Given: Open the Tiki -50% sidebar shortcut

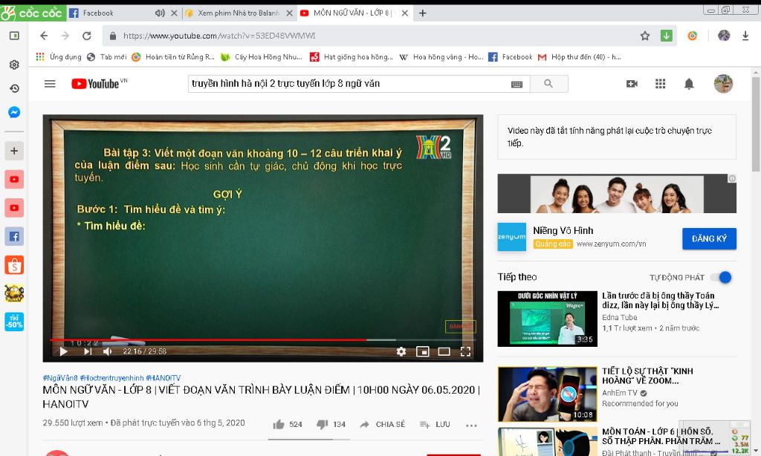Looking at the screenshot, I should pos(15,322).
